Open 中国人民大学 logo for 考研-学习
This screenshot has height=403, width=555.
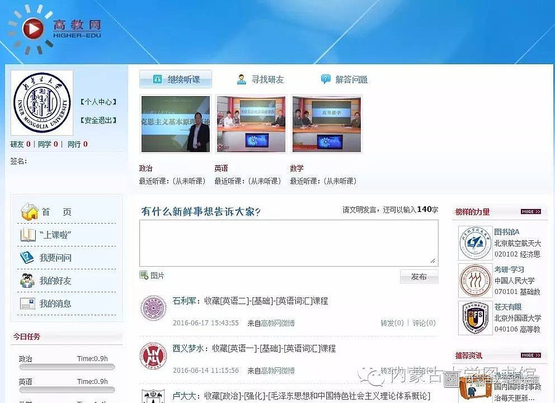pyautogui.click(x=475, y=280)
